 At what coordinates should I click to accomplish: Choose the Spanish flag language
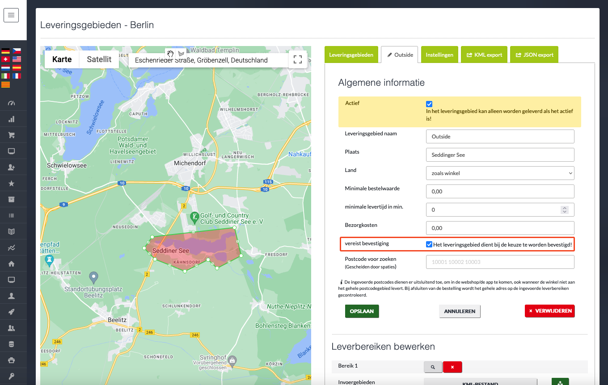click(17, 67)
